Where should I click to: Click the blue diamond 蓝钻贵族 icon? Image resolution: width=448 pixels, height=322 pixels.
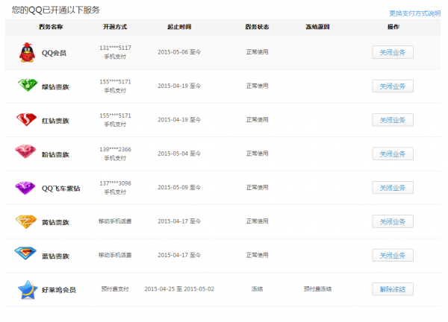(25, 253)
